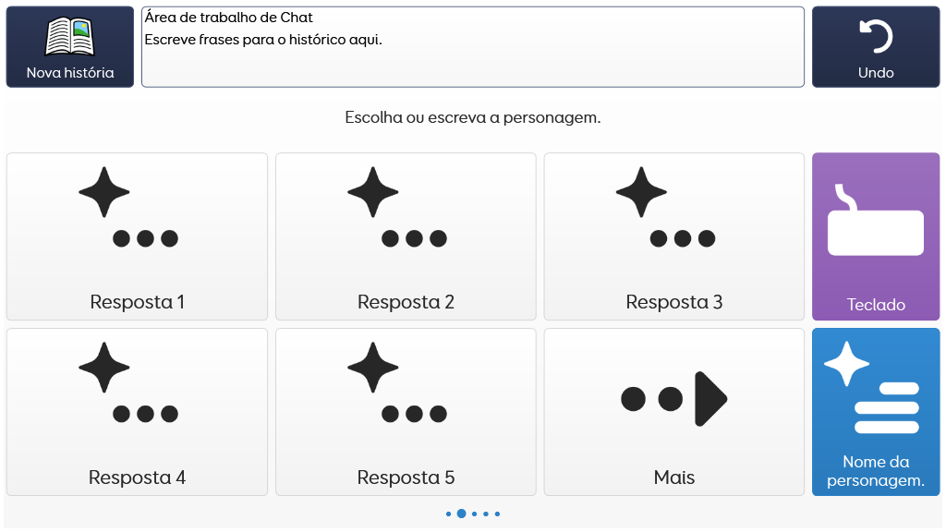Image resolution: width=946 pixels, height=532 pixels.
Task: Click the Mais dots-and-arrow icon
Action: coord(673,399)
